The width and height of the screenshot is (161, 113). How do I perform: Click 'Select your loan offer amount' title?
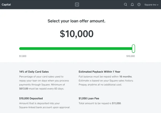pyautogui.click(x=76, y=21)
